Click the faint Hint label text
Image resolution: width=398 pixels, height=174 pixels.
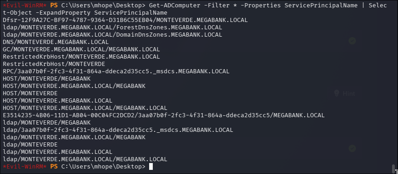pyautogui.click(x=349, y=93)
